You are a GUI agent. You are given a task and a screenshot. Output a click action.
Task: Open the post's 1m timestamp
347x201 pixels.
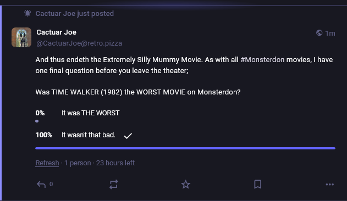tap(330, 33)
